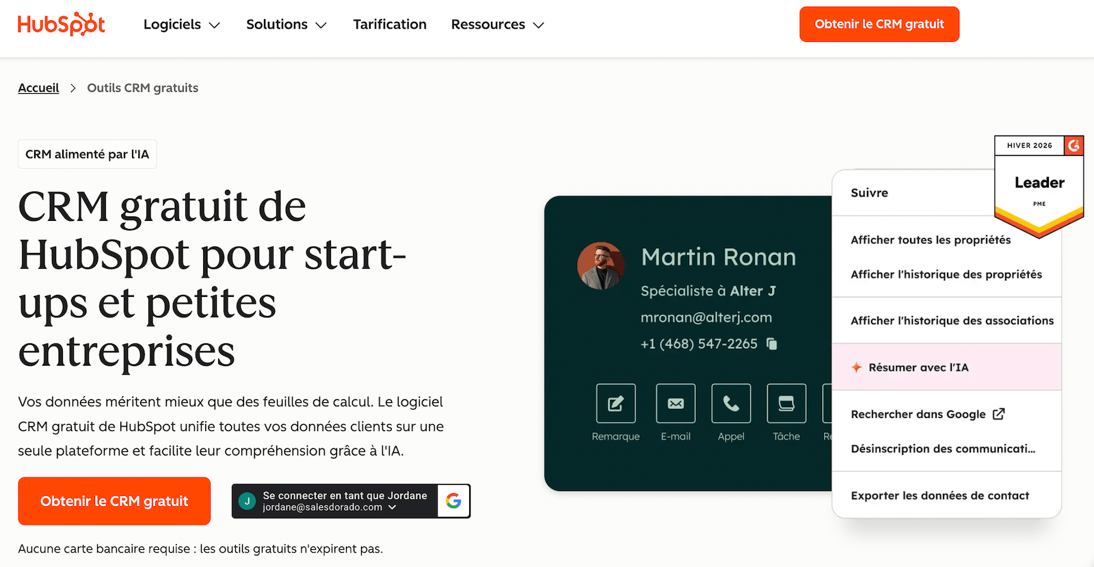Select Suivre in the contact menu
This screenshot has height=567, width=1094.
pyautogui.click(x=869, y=193)
